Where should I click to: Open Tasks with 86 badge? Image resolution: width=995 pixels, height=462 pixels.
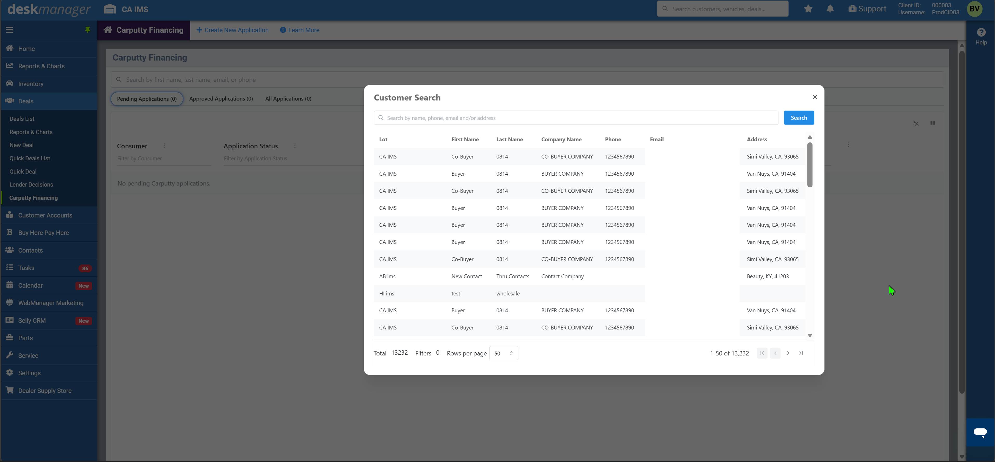click(49, 268)
